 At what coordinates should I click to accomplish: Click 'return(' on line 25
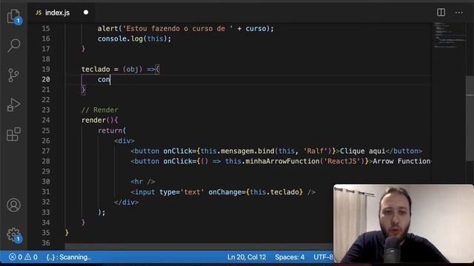[112, 131]
